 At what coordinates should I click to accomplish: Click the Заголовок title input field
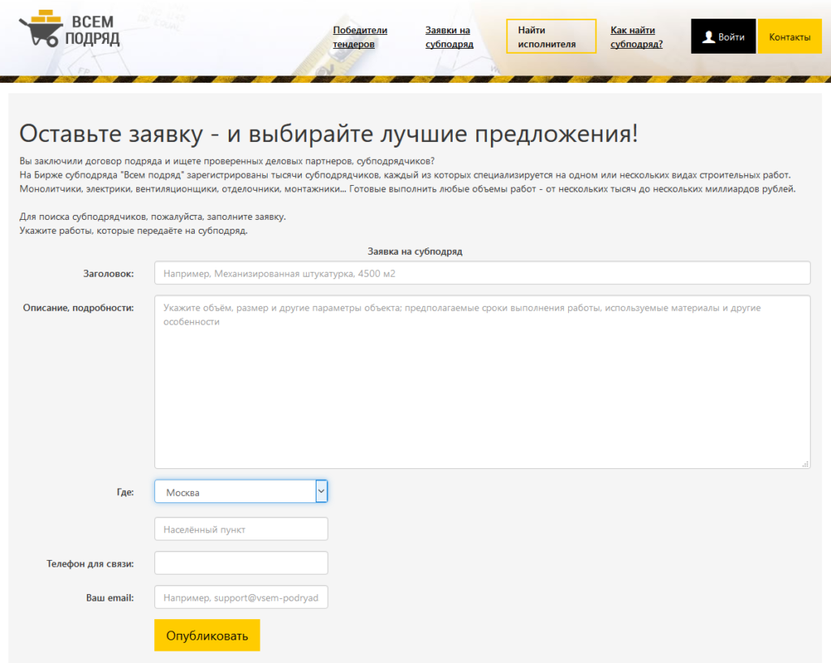[482, 273]
